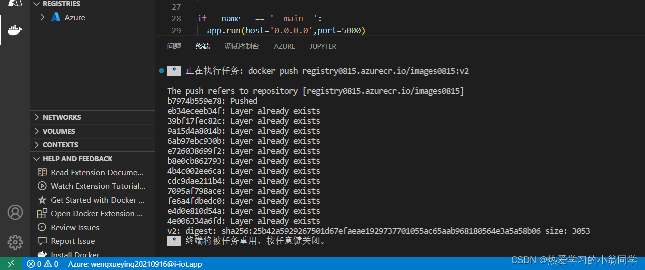
Task: Open Read Extension Documentation link
Action: (97, 172)
